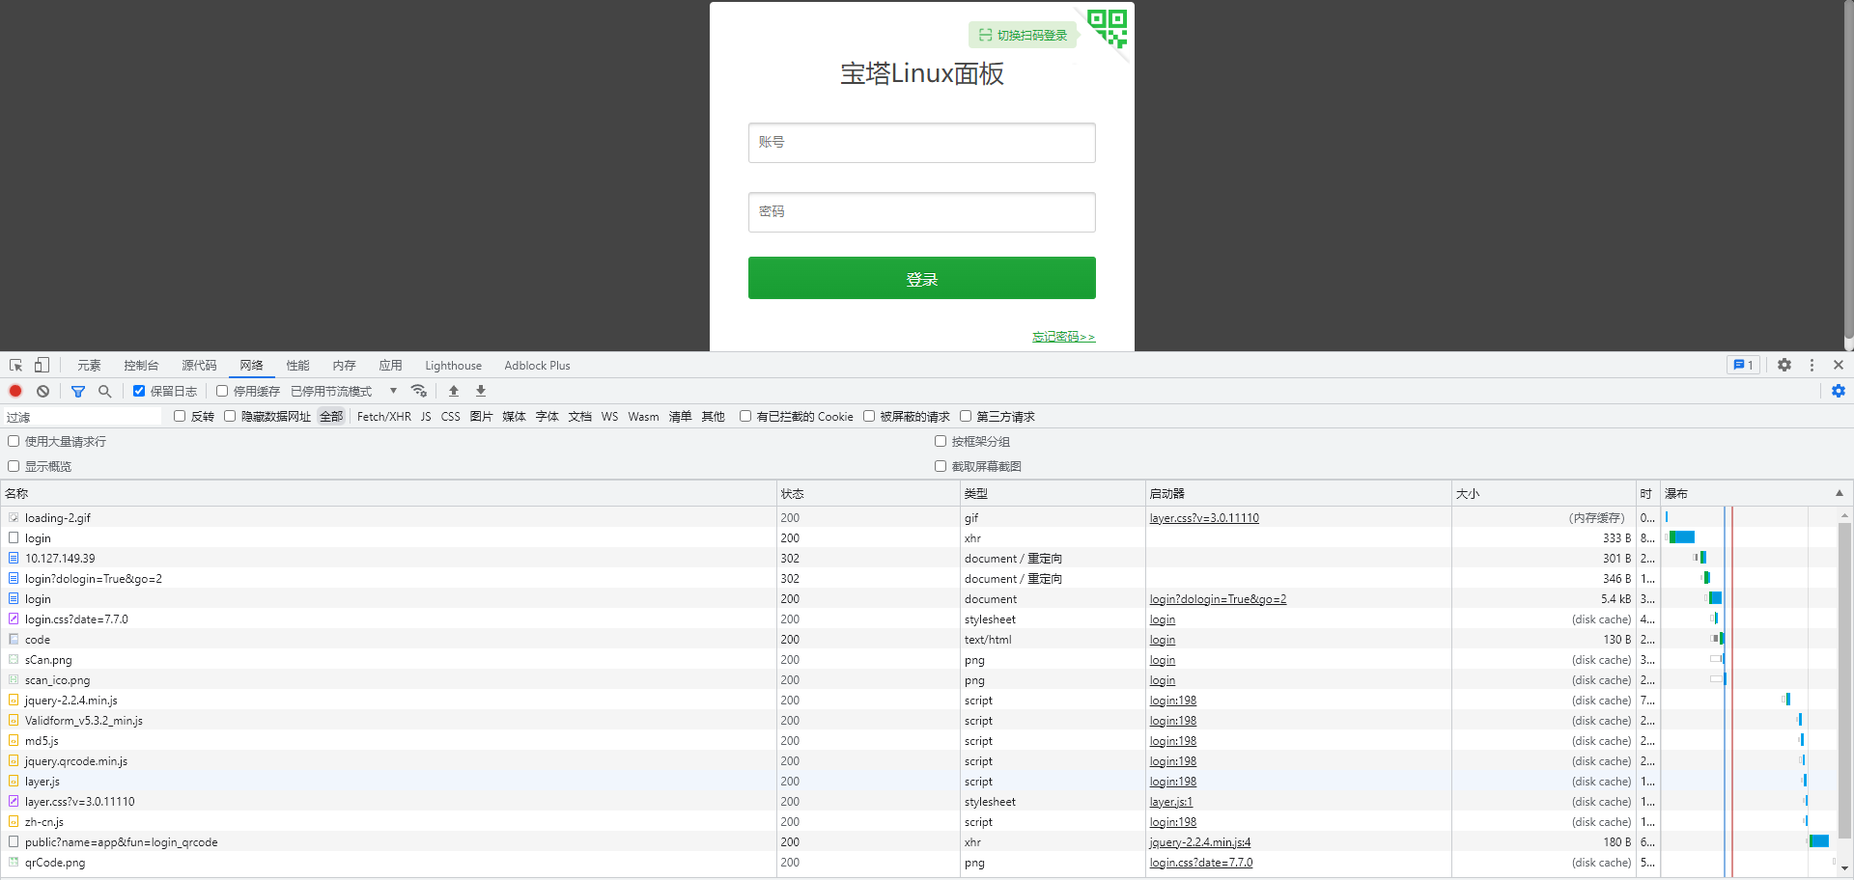Viewport: 1854px width, 880px height.
Task: Check the 反转 filter checkbox
Action: click(x=180, y=416)
